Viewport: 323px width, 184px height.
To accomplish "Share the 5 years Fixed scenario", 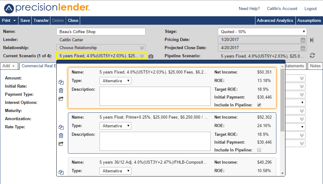I will [61, 99].
